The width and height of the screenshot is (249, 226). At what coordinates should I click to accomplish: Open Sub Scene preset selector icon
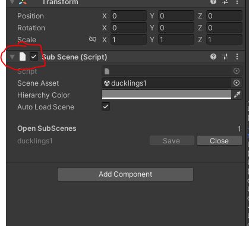point(225,57)
